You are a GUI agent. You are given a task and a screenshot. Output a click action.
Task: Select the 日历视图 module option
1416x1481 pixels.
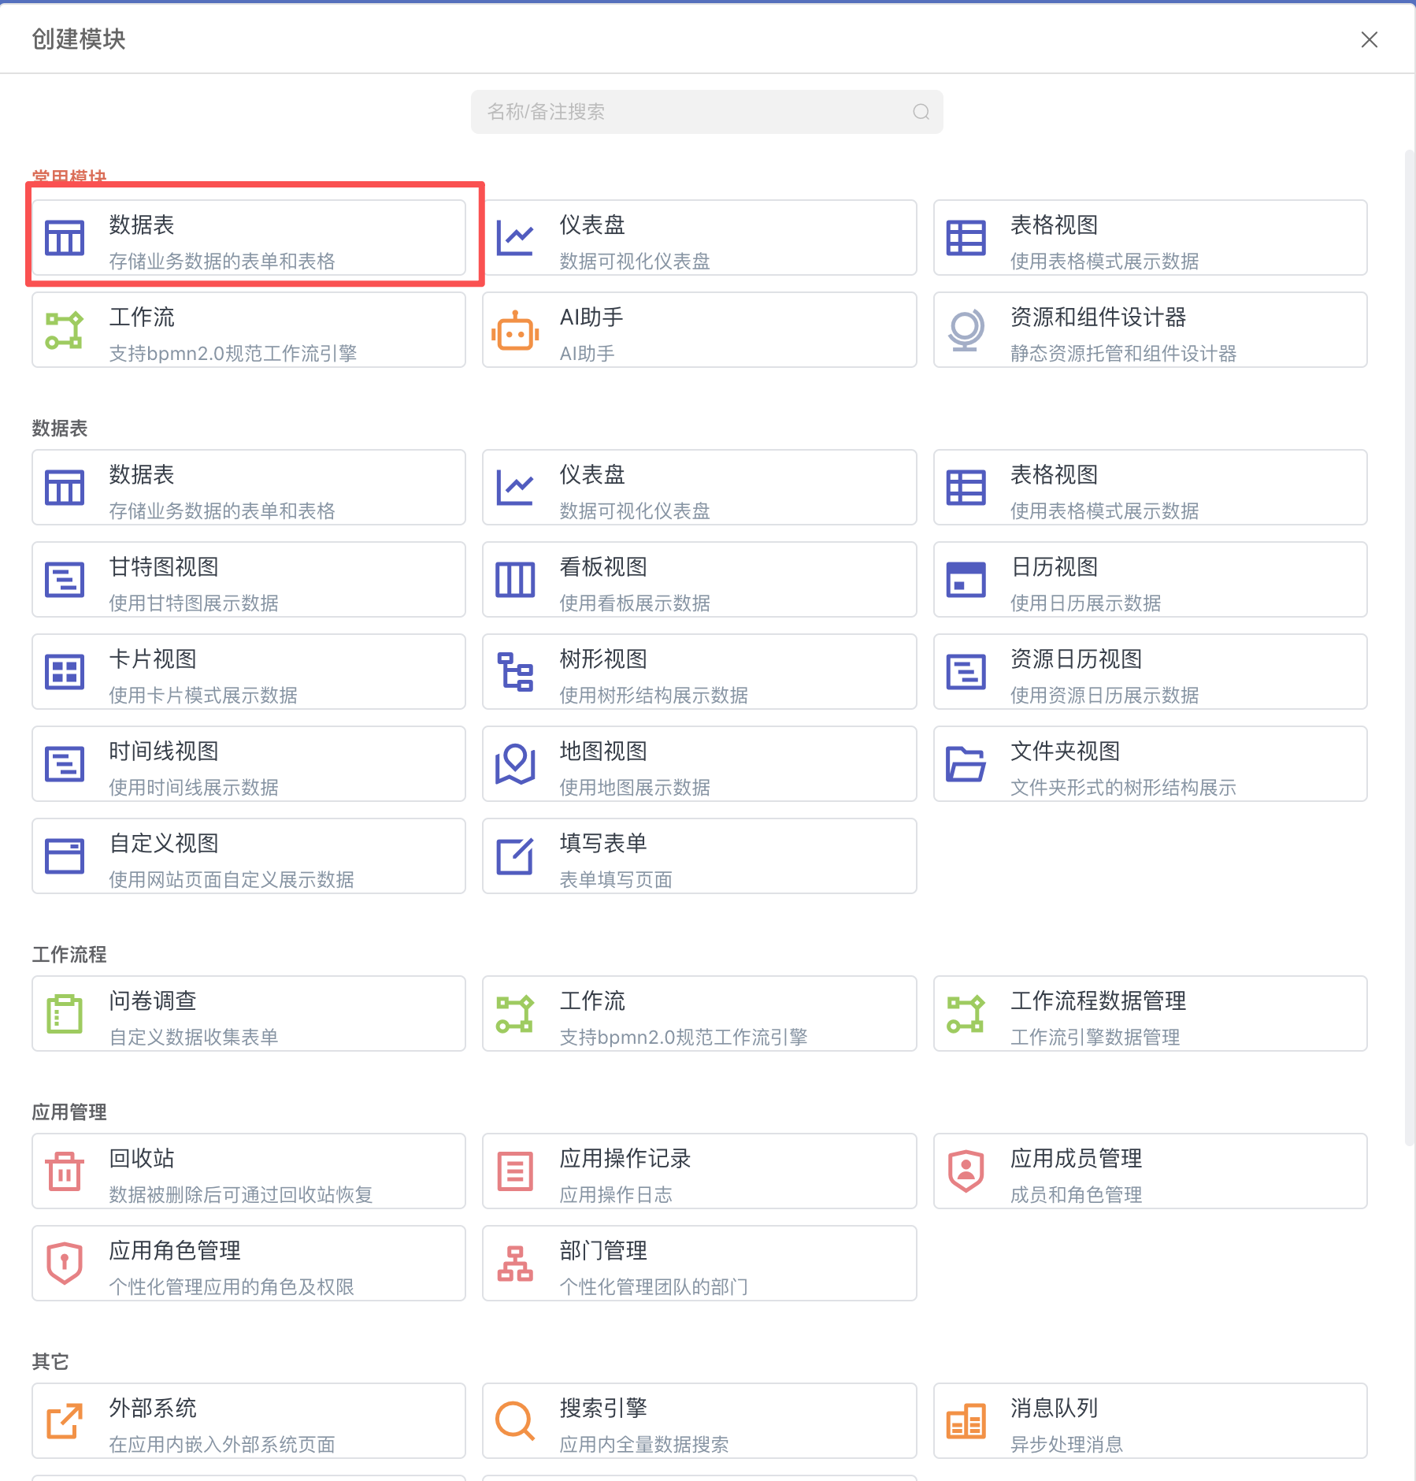[x=1150, y=580]
